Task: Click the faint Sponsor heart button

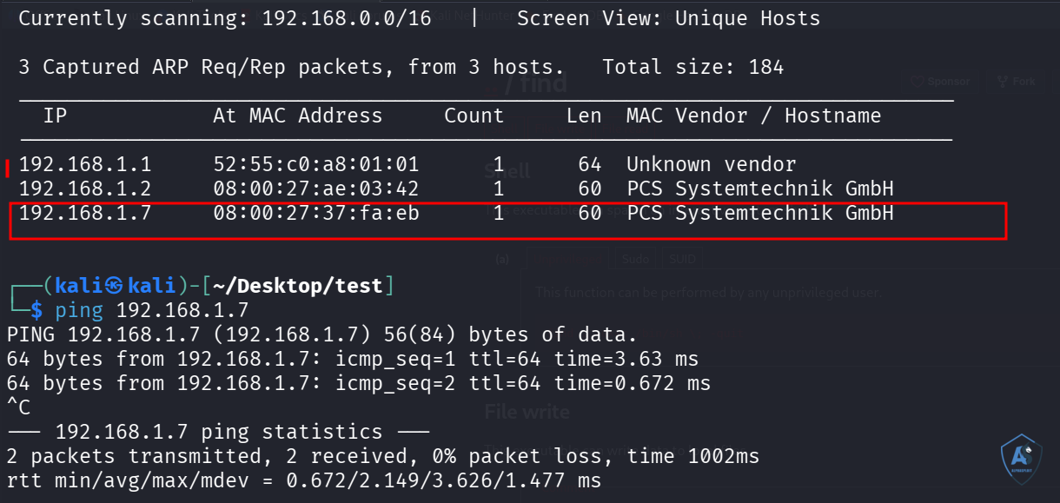Action: (939, 82)
